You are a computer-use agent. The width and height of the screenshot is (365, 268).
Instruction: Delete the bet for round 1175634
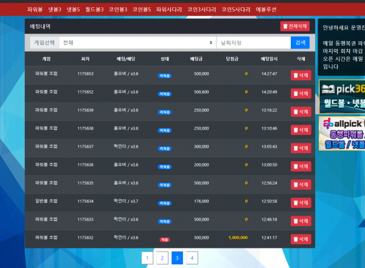301,202
